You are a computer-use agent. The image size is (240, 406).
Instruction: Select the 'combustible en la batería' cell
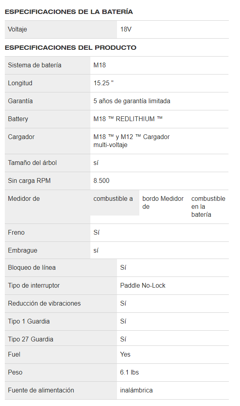pos(209,207)
